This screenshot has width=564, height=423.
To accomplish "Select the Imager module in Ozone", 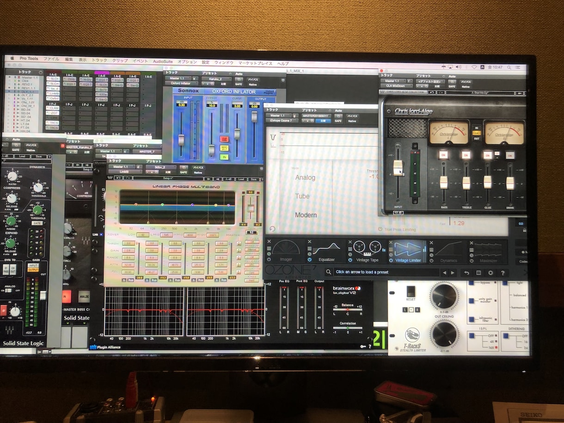I will tap(285, 251).
